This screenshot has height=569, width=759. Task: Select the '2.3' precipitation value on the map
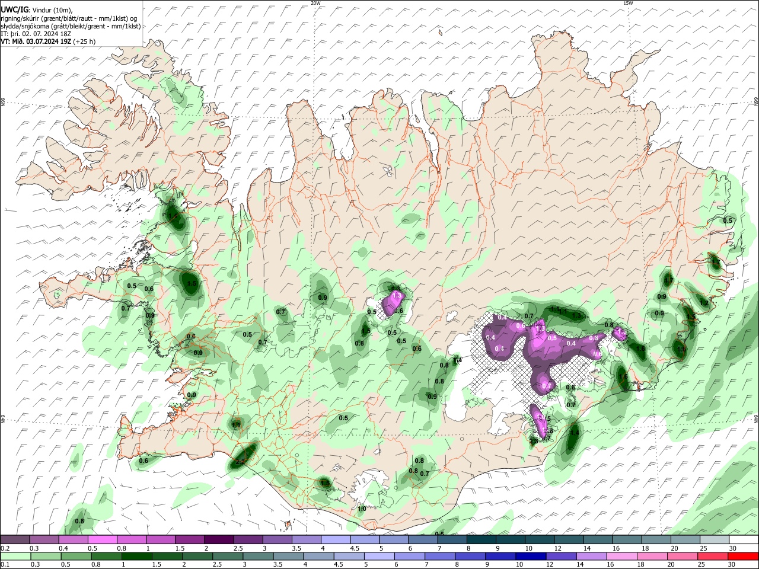click(534, 441)
